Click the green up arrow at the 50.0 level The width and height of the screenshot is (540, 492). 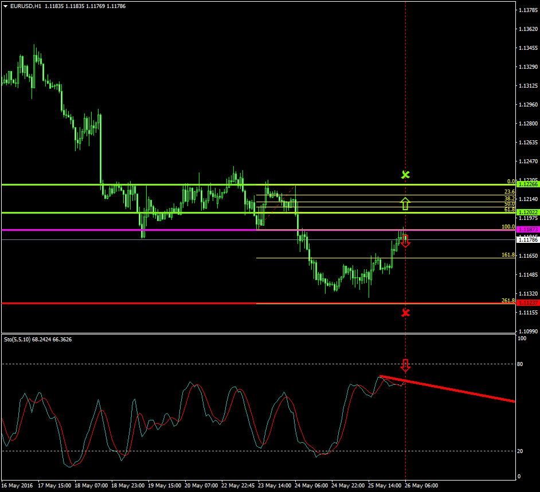[x=405, y=203]
